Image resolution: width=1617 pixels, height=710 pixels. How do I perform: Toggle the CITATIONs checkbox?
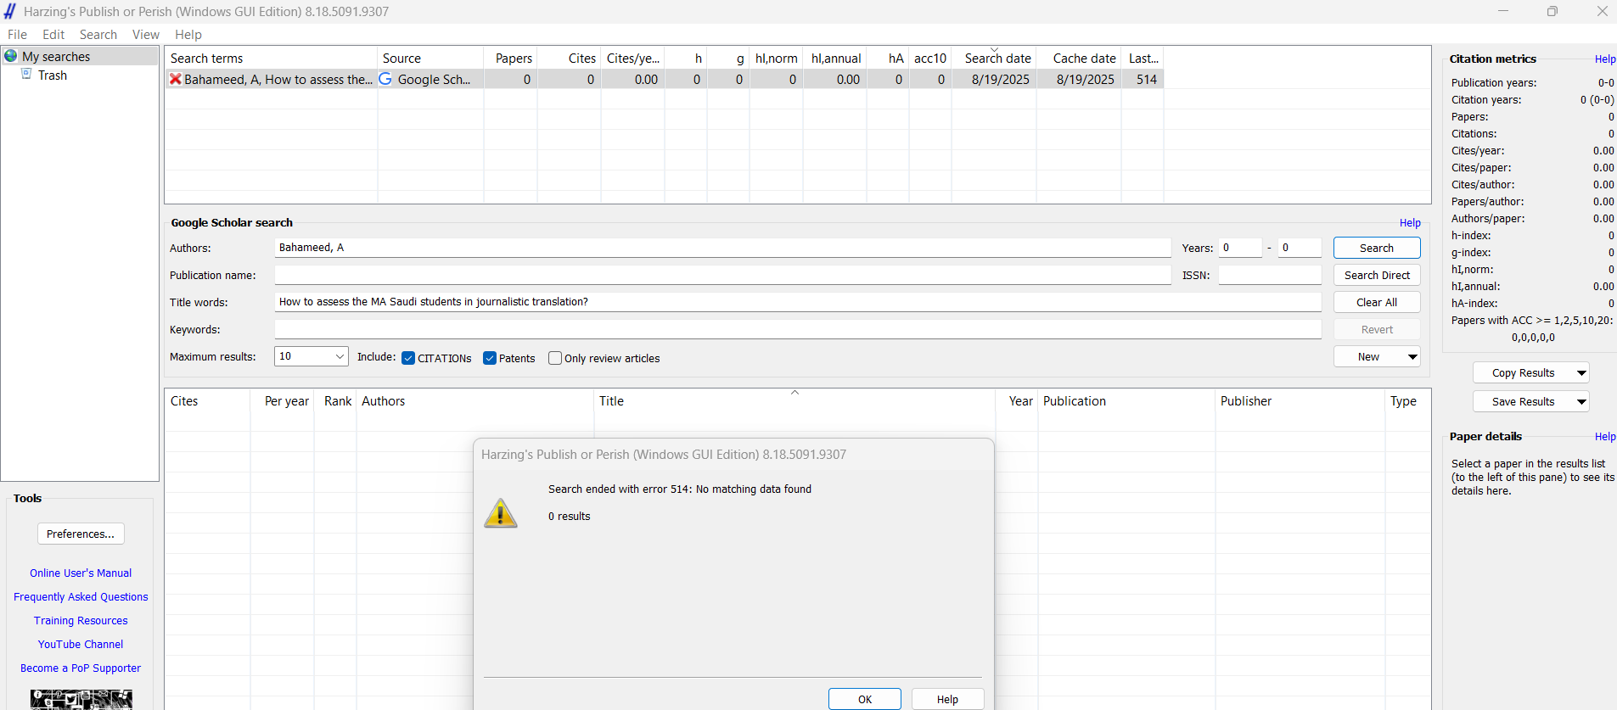coord(408,358)
